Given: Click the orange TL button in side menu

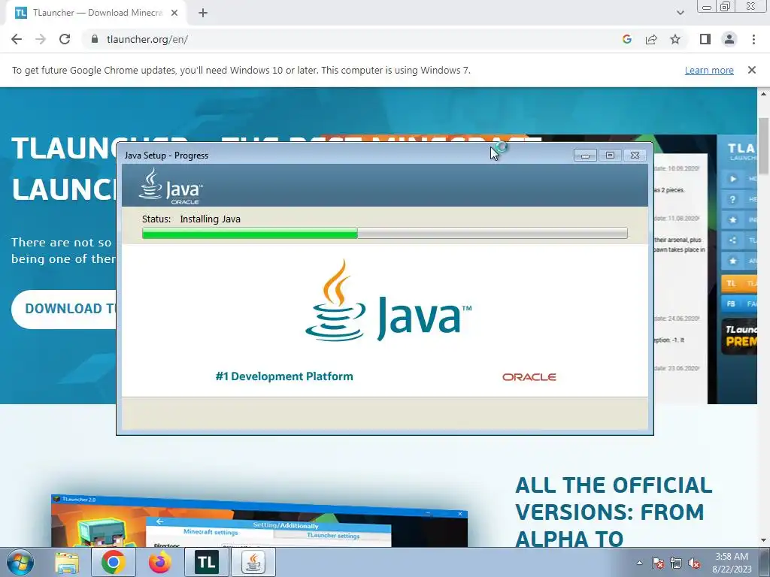Looking at the screenshot, I should coord(738,283).
